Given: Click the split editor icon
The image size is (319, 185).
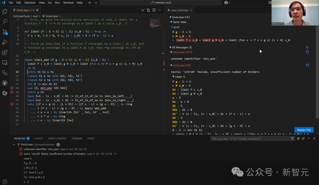Looking at the screenshot, I should (x=154, y=10).
